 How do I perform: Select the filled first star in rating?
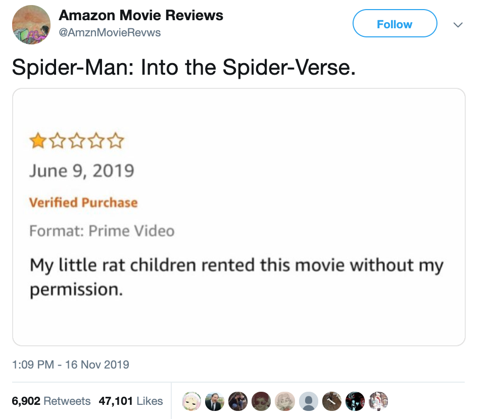click(37, 141)
